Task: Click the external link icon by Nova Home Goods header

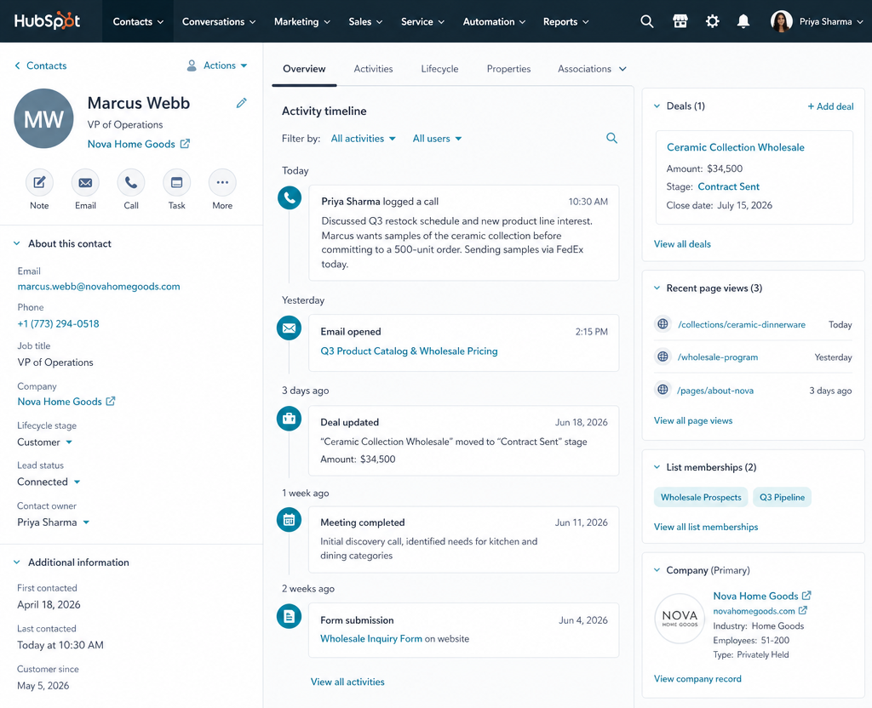Action: tap(185, 144)
